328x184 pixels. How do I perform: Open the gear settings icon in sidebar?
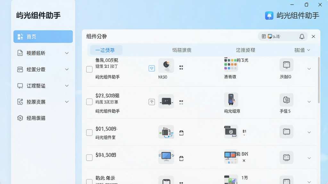point(20,118)
